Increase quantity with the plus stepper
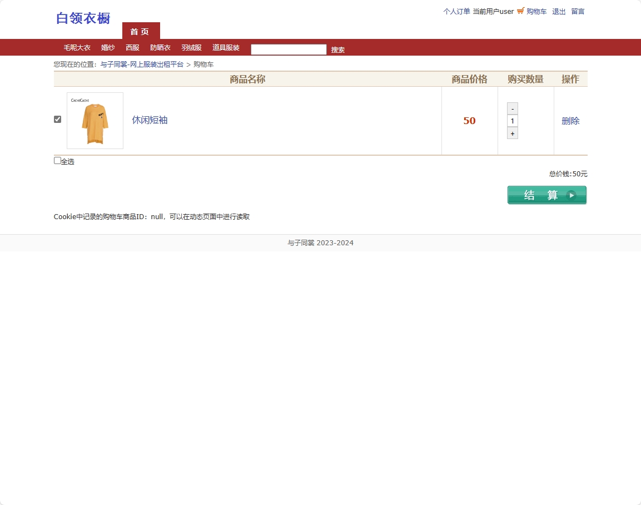The width and height of the screenshot is (641, 505). [x=512, y=133]
